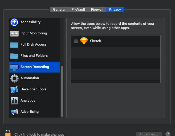Click the Advanced… button
Image resolution: width=175 pixels, height=136 pixels.
149,134
